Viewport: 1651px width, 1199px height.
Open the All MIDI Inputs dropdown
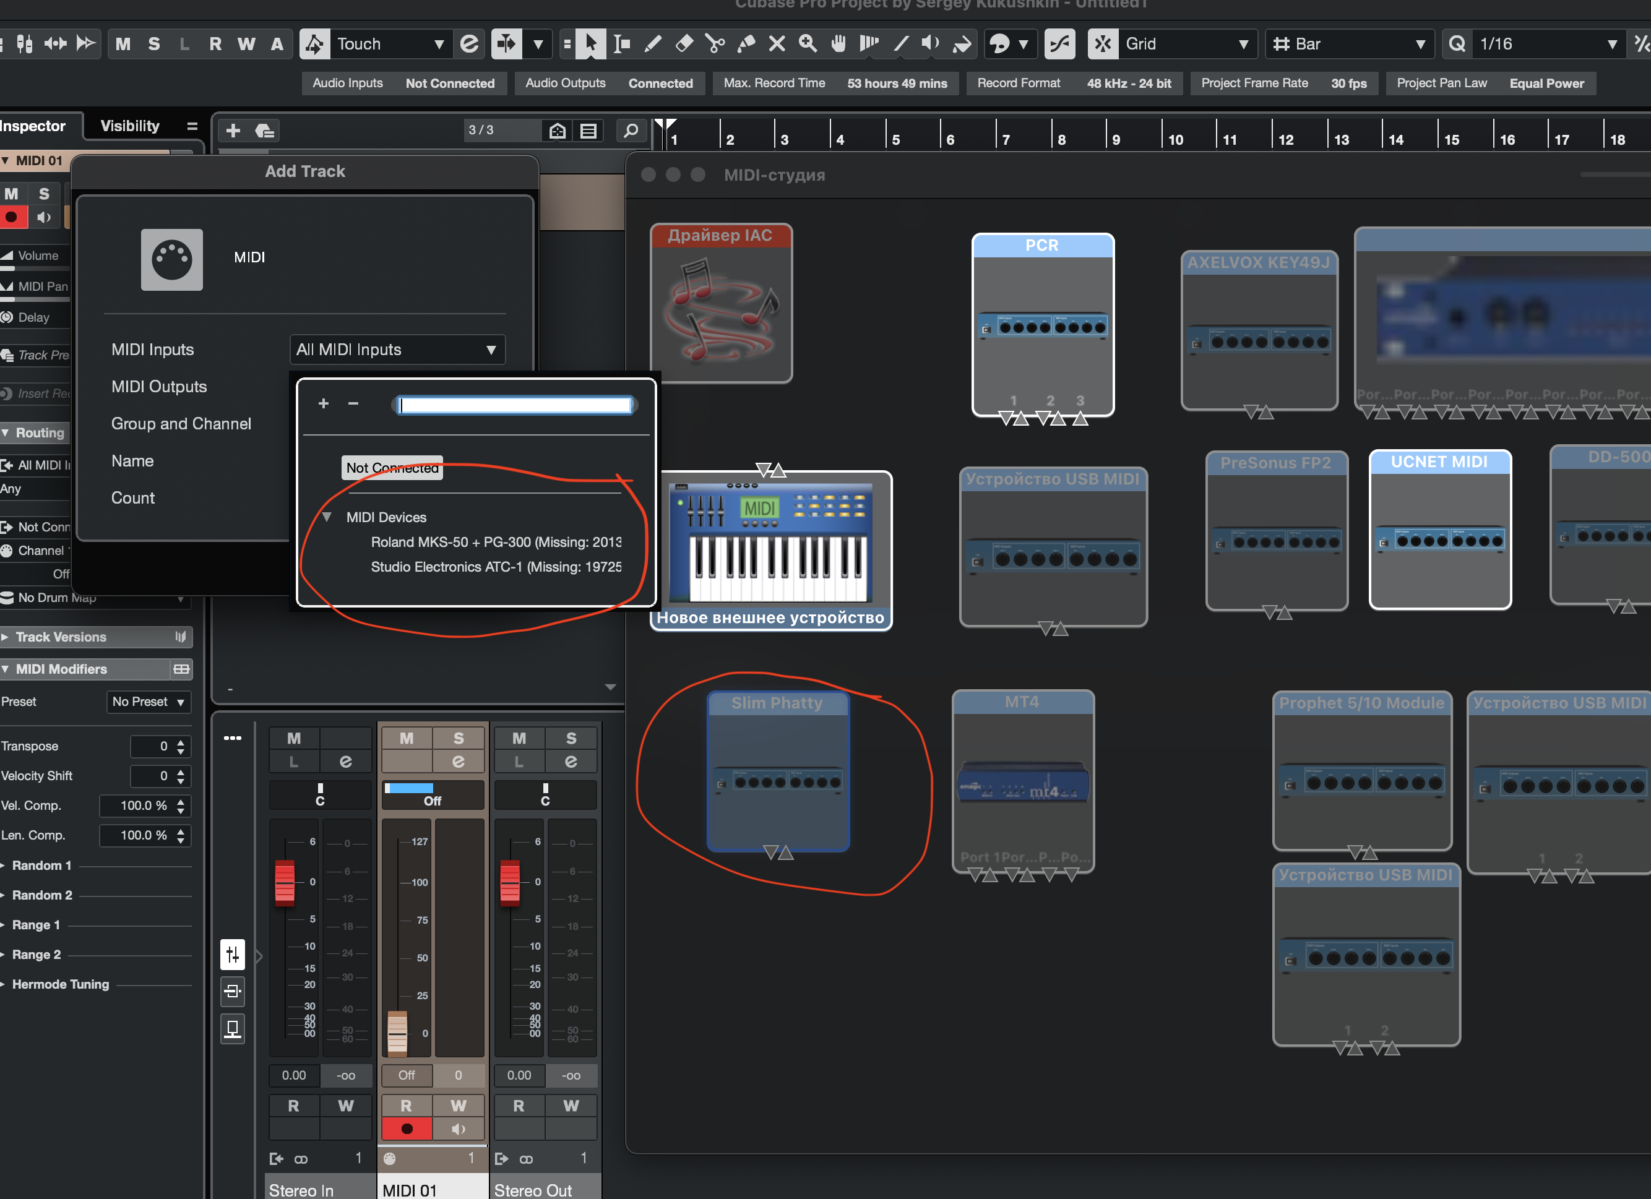click(397, 350)
